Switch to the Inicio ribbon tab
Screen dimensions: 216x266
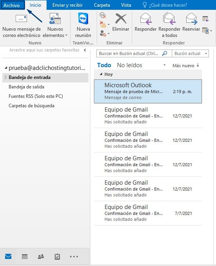click(x=36, y=5)
